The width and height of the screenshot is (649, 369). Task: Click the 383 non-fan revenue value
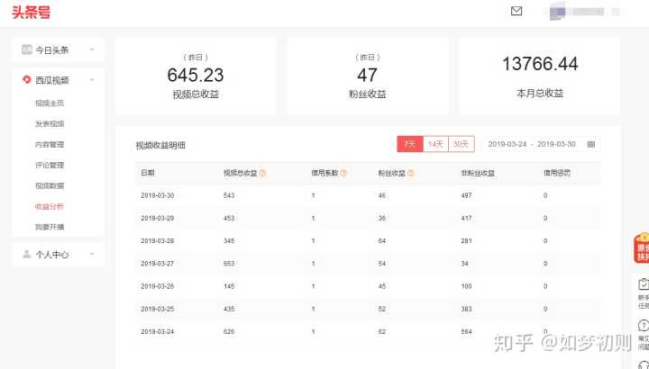[x=467, y=309]
